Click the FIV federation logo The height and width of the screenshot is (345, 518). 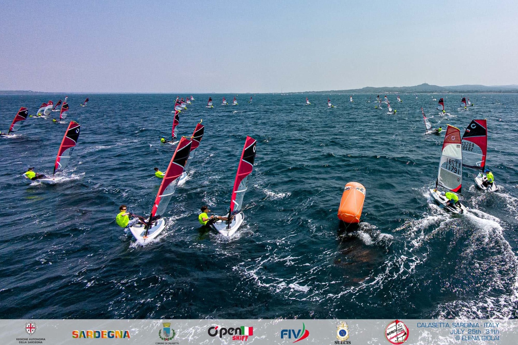coord(295,333)
